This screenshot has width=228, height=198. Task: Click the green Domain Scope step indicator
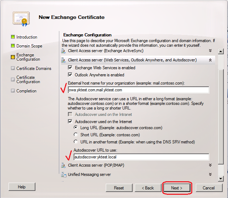[x=13, y=46]
